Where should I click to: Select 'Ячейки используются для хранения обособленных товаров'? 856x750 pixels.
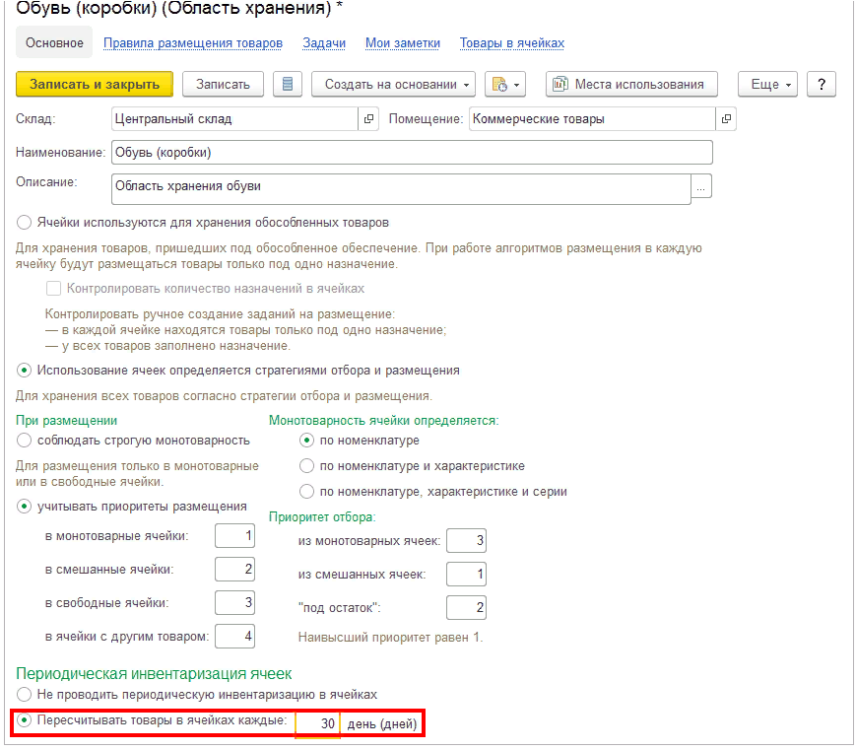pyautogui.click(x=25, y=222)
